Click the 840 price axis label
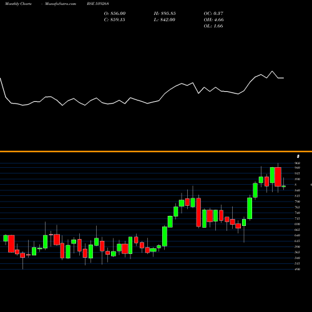 298,190
